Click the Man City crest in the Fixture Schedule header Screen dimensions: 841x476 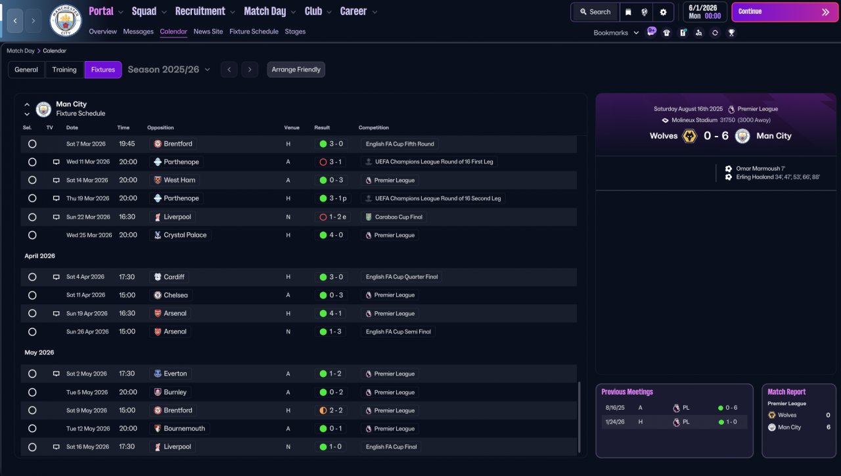[x=43, y=109]
